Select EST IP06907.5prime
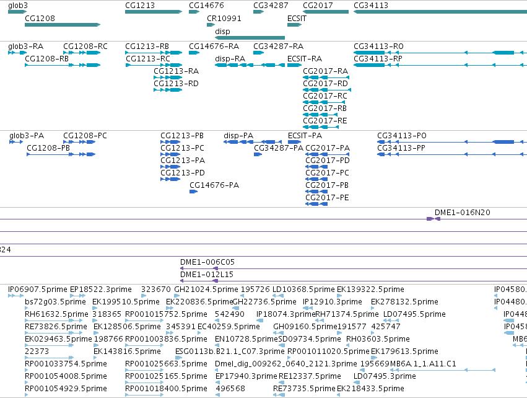This screenshot has width=527, height=398. pos(38,290)
